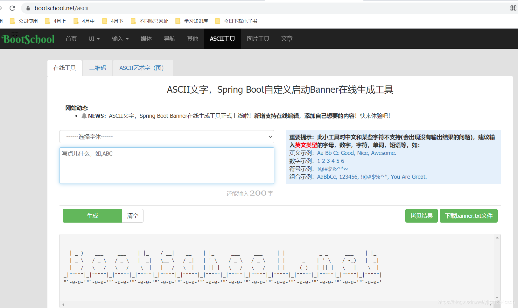Click the 拷贝结果 button
518x308 pixels.
pos(422,216)
